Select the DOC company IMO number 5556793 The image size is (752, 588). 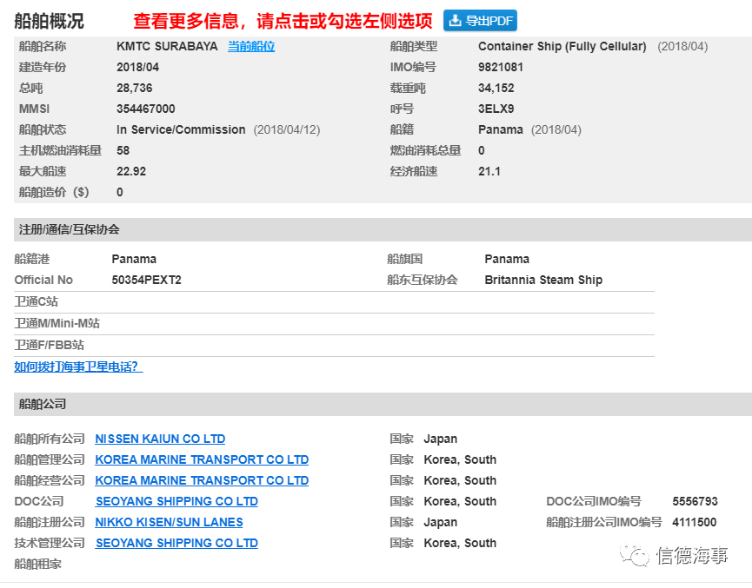[x=695, y=501]
